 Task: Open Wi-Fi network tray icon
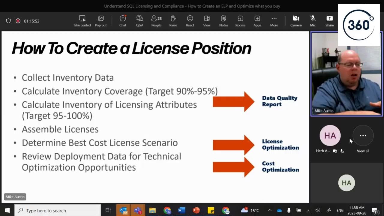point(308,210)
